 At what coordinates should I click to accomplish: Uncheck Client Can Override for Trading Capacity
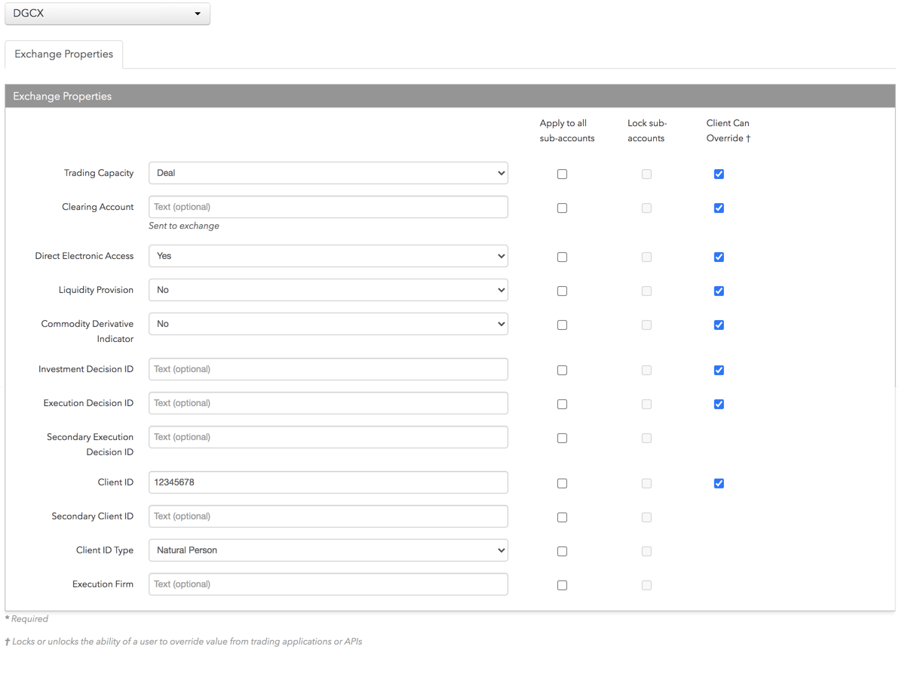coord(719,174)
